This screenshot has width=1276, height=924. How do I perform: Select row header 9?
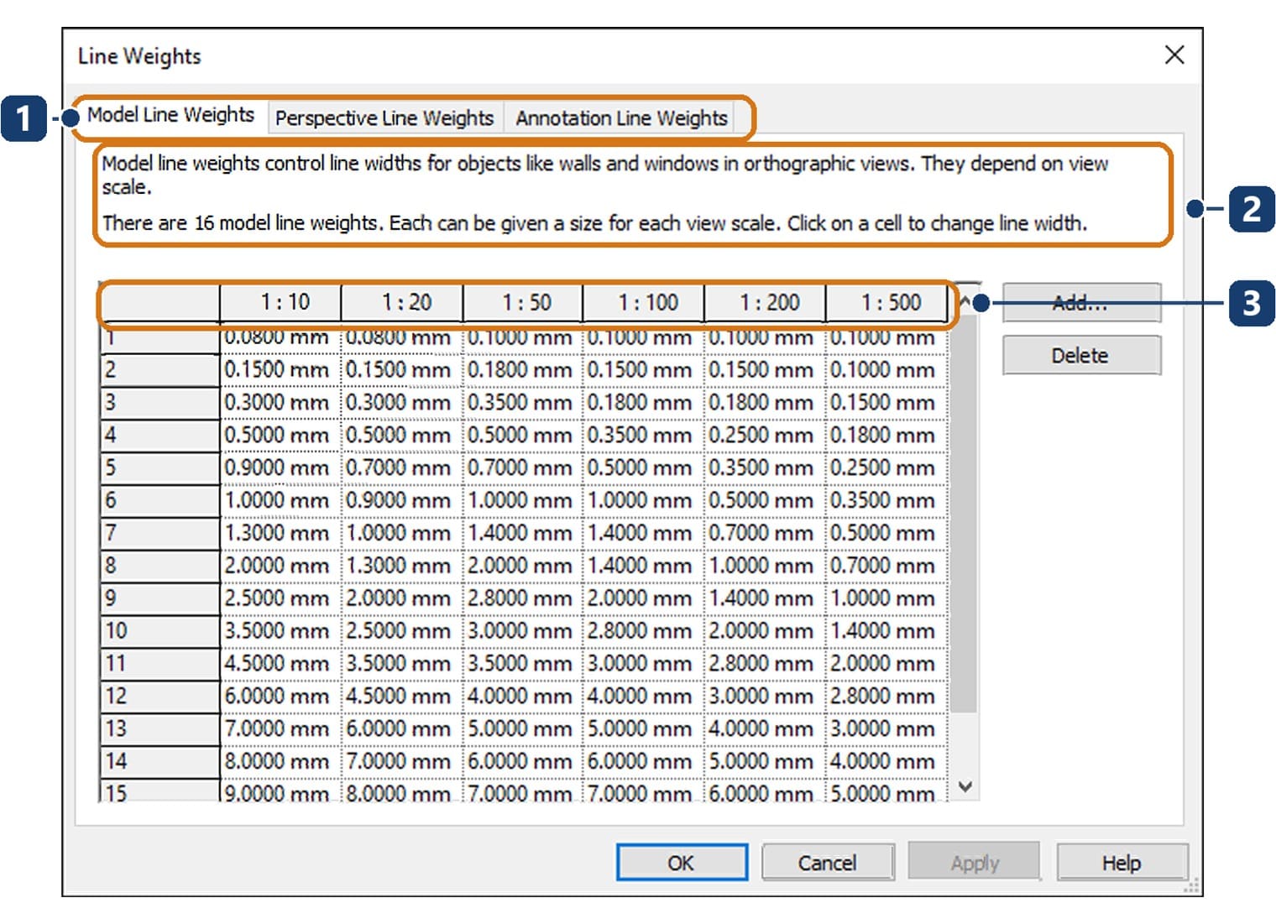coord(159,598)
